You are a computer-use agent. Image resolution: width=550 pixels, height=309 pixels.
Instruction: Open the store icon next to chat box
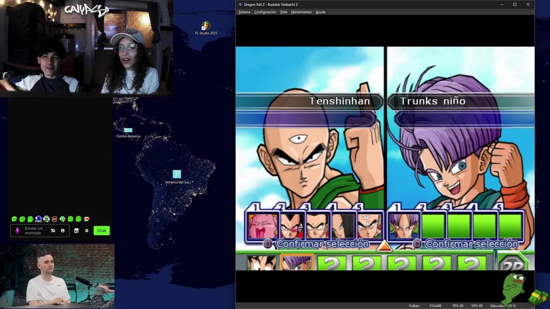(76, 230)
